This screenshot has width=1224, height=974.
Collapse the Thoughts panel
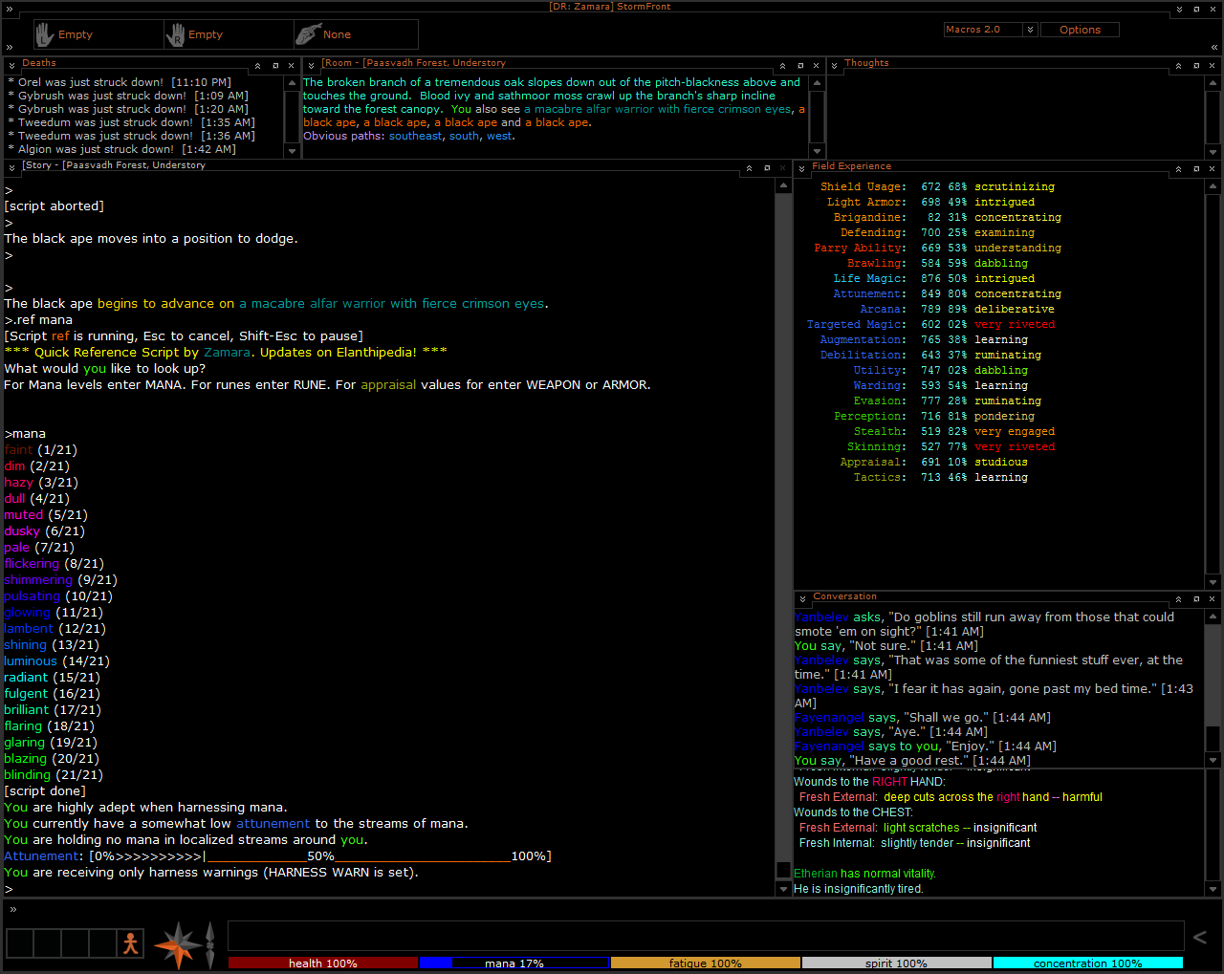1178,66
